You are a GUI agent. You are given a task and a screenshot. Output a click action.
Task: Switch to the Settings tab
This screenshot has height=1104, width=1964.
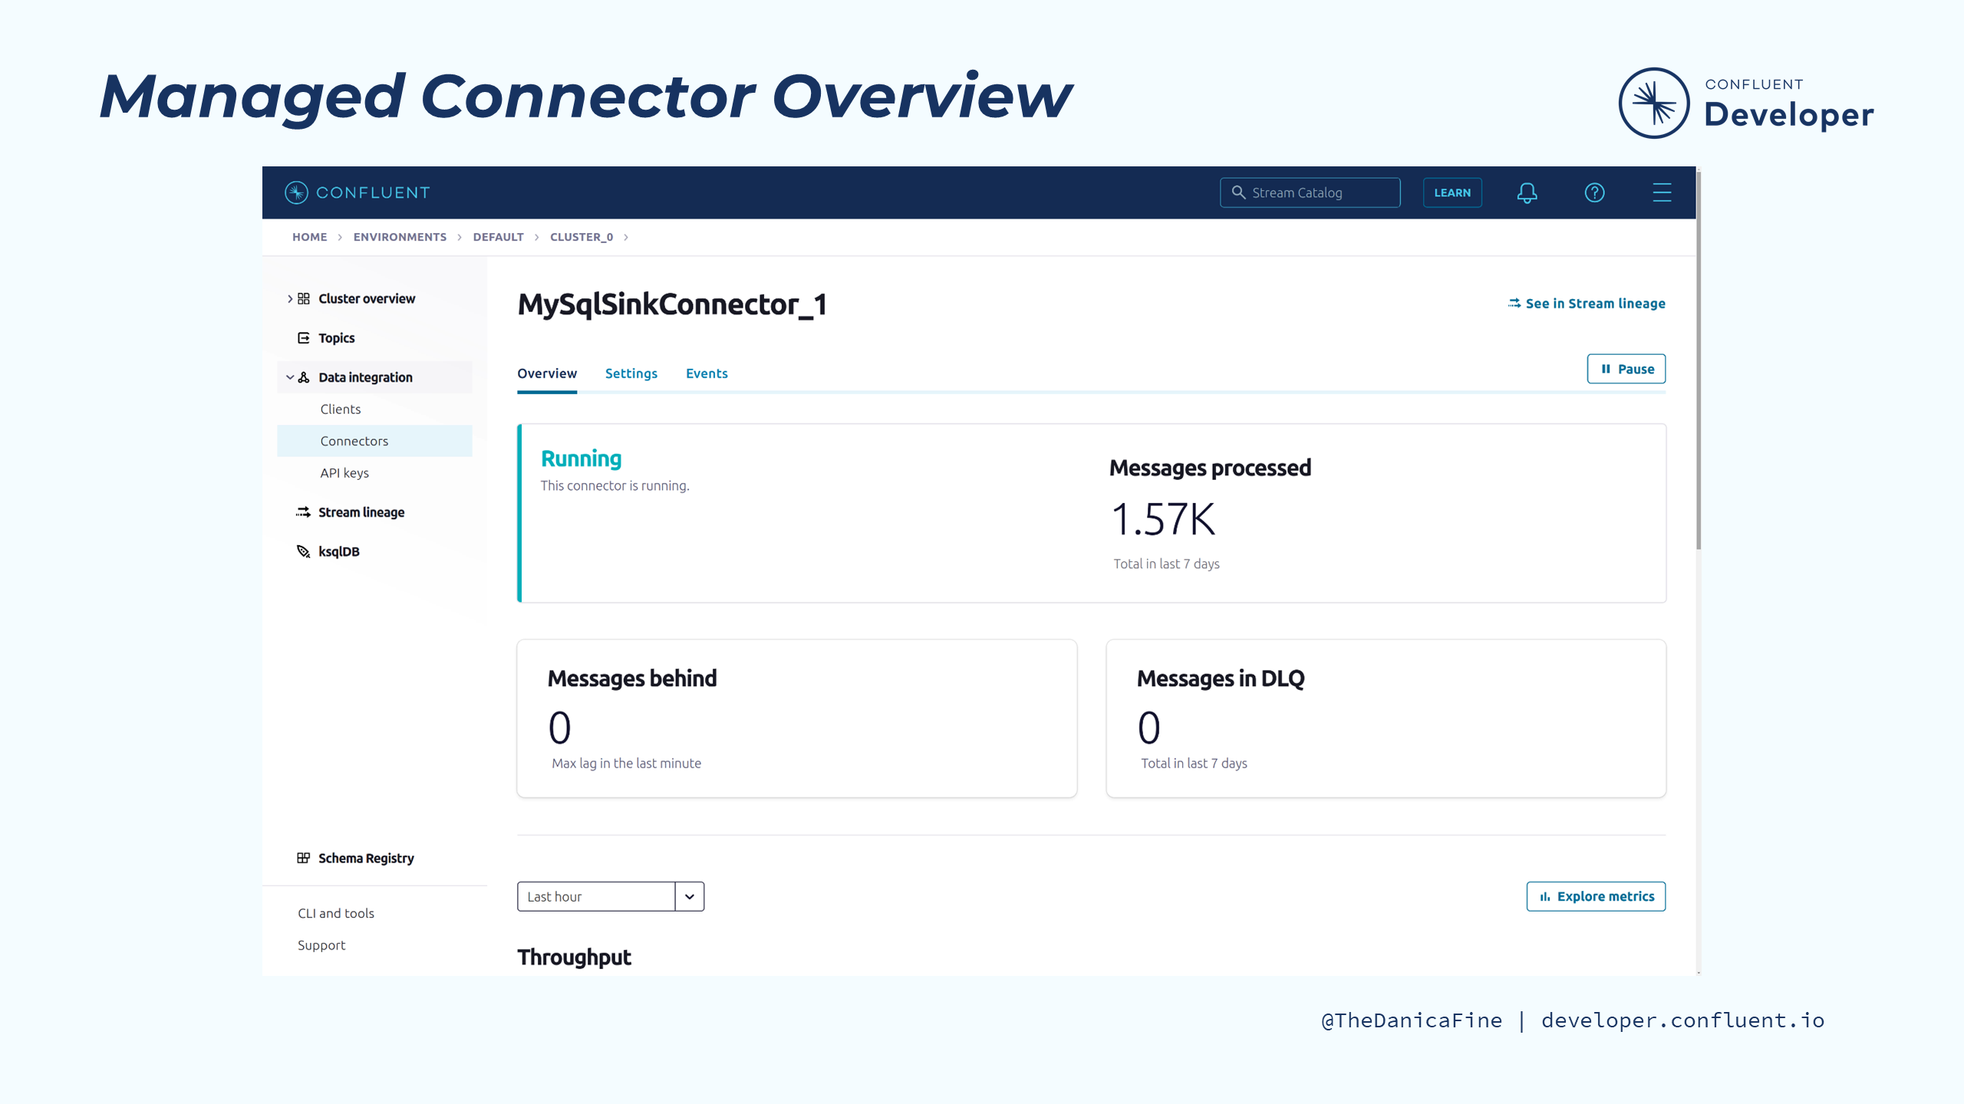click(631, 373)
